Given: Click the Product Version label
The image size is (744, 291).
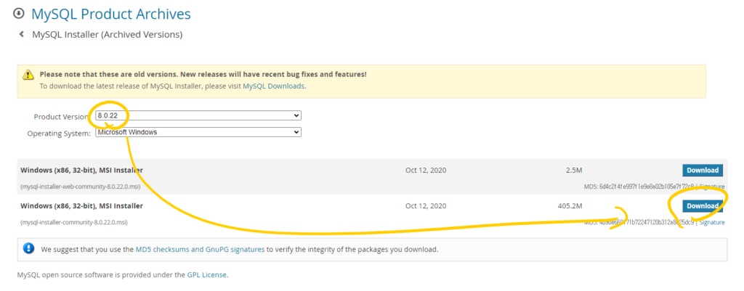Looking at the screenshot, I should pos(61,117).
